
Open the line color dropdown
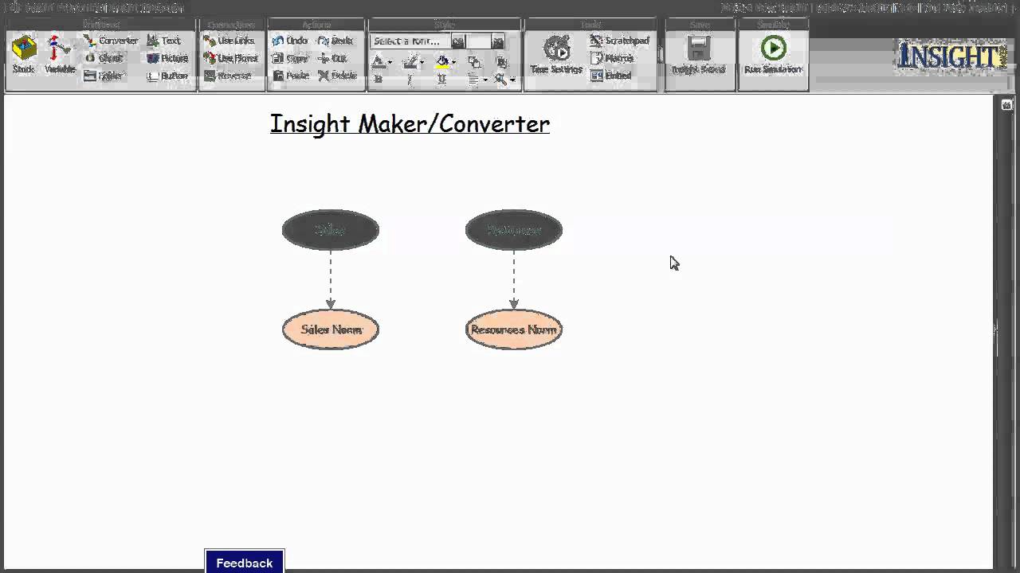pyautogui.click(x=414, y=62)
